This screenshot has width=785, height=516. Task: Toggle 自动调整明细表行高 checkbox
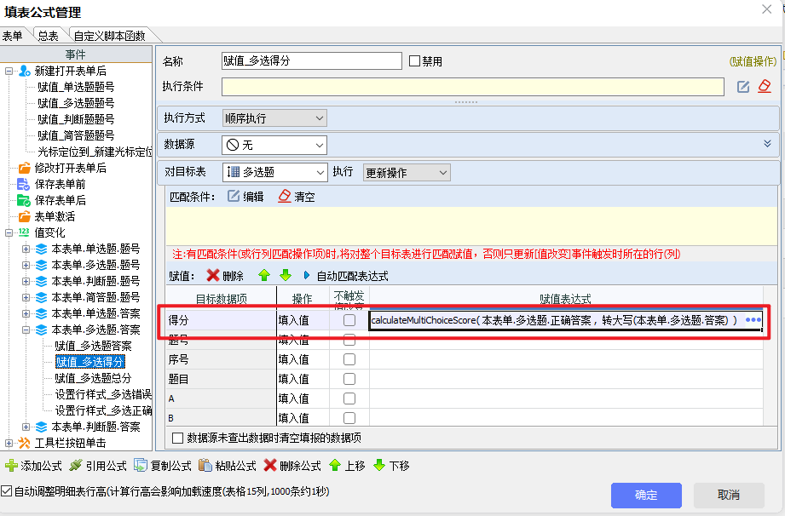tap(7, 491)
